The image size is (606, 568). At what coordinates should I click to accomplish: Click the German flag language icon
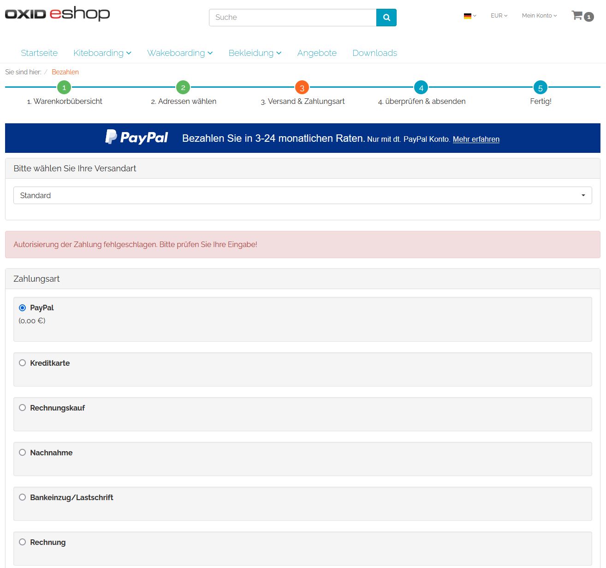tap(468, 16)
